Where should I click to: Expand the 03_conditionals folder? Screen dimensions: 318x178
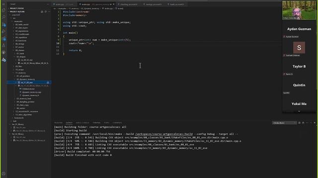[x=22, y=34]
